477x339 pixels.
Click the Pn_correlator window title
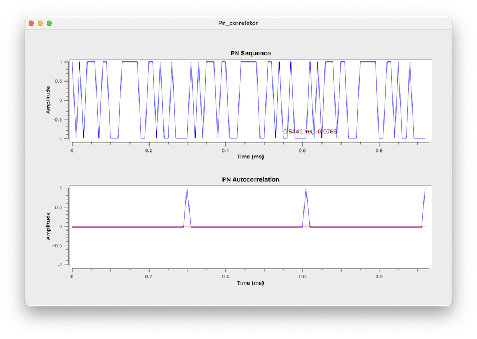(x=238, y=23)
